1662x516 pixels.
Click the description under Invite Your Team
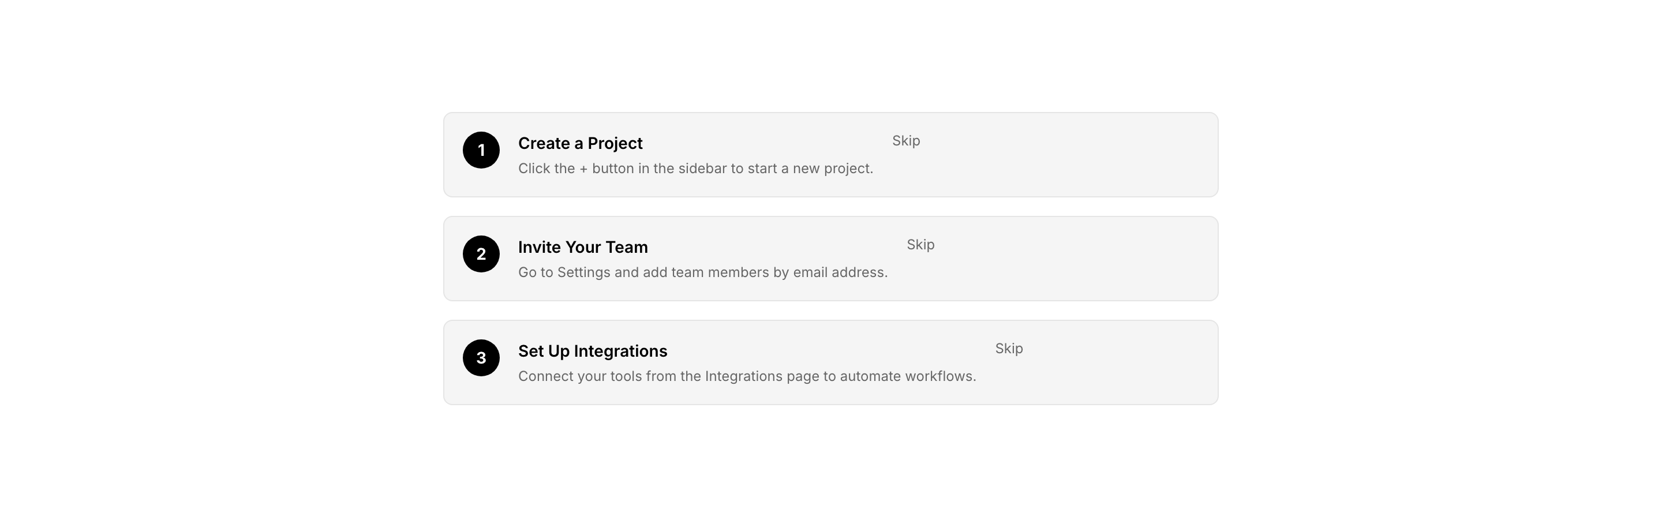click(703, 272)
